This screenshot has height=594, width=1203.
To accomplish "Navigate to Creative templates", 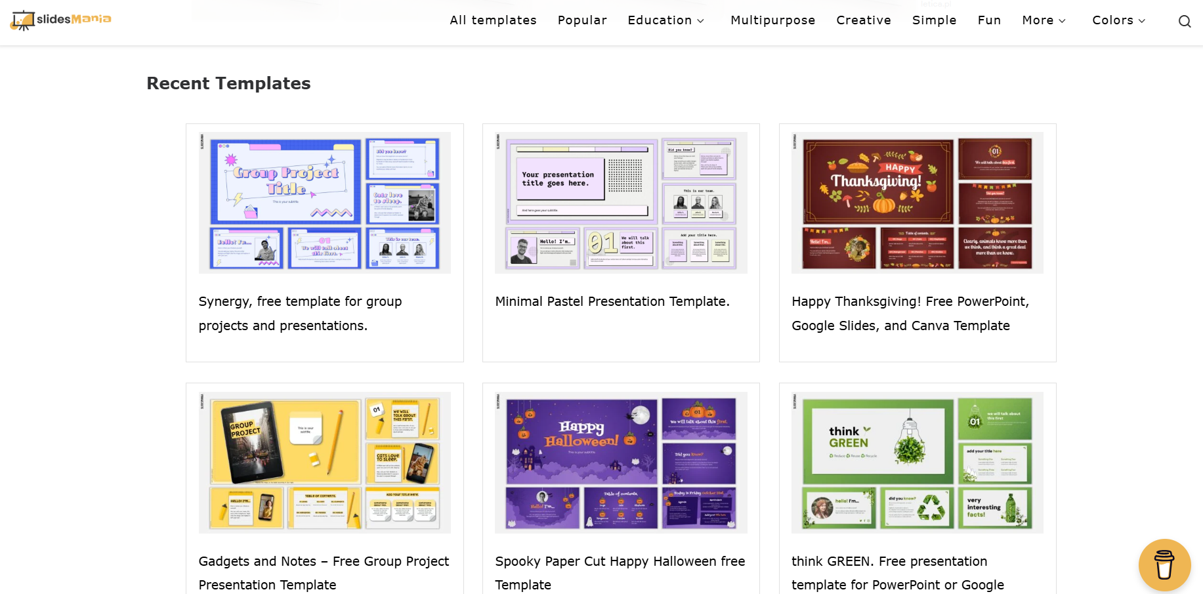I will pyautogui.click(x=863, y=20).
